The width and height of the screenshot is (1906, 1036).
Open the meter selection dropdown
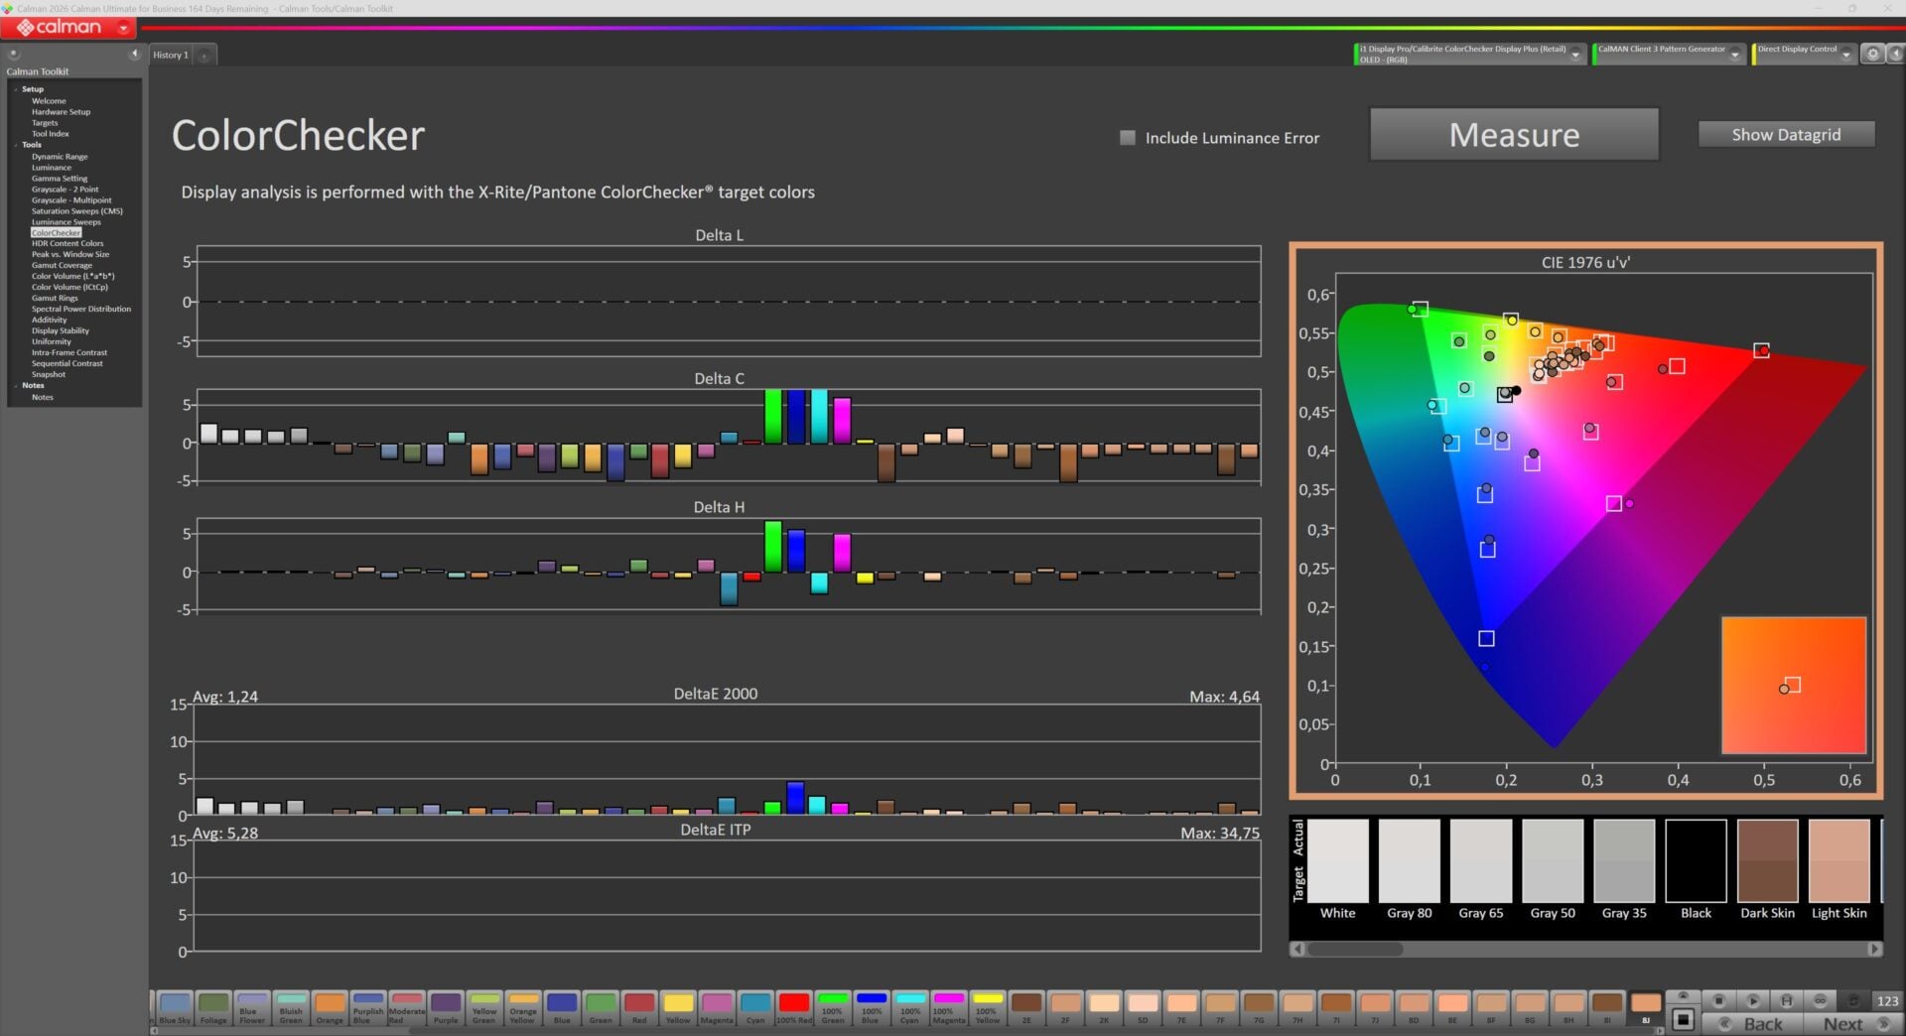[x=1575, y=55]
